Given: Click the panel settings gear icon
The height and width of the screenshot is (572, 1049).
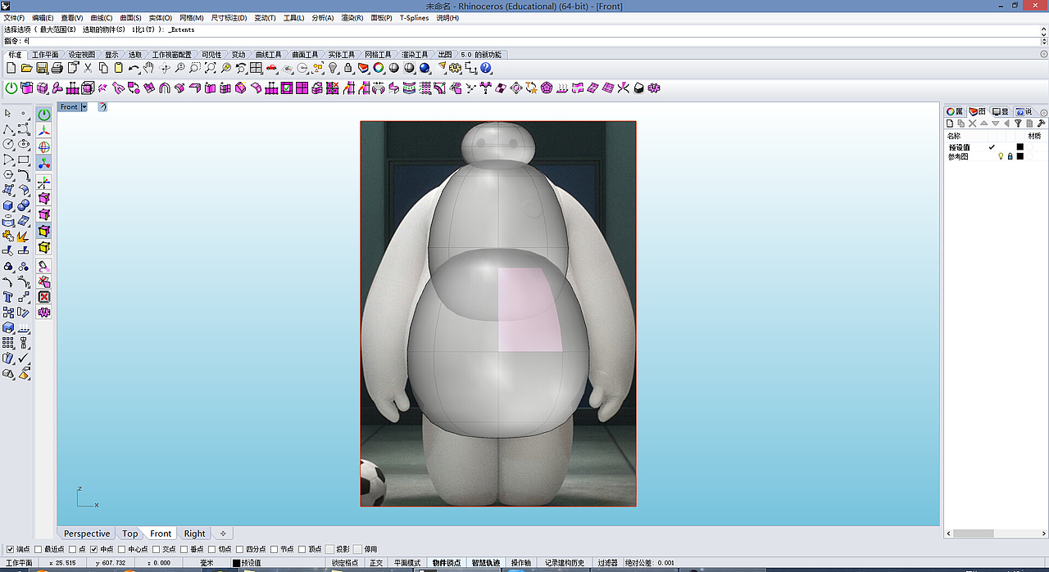Looking at the screenshot, I should click(1043, 113).
